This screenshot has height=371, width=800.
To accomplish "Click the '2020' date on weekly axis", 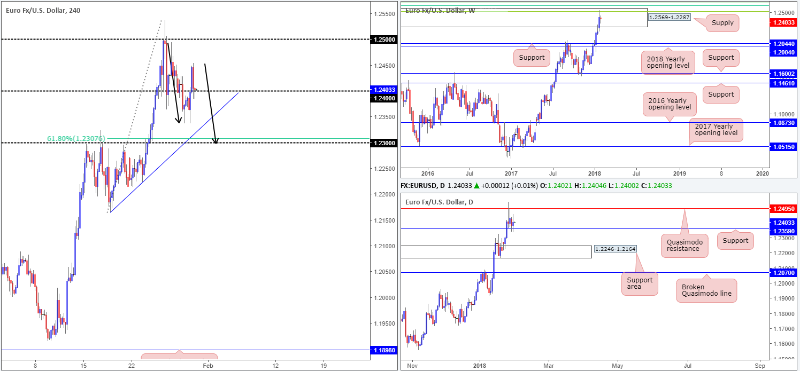I will (x=763, y=173).
